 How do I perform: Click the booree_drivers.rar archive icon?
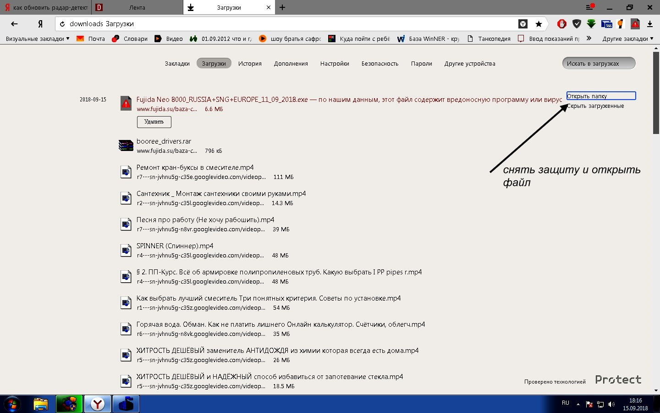pyautogui.click(x=126, y=145)
